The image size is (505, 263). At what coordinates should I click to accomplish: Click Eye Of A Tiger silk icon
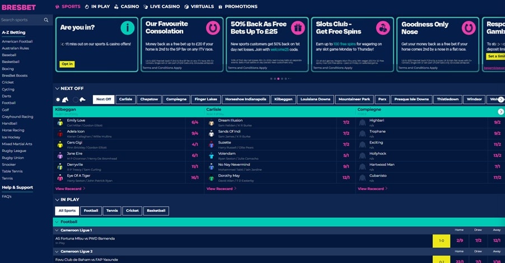tap(60, 178)
